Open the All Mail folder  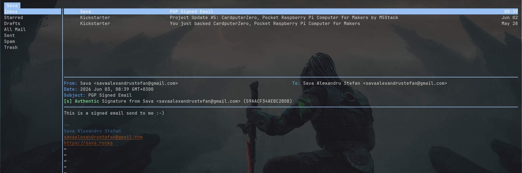click(15, 29)
